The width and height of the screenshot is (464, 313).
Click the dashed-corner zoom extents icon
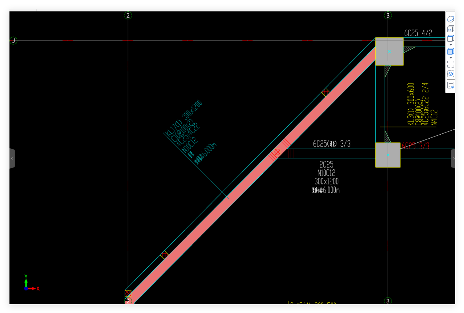(450, 64)
